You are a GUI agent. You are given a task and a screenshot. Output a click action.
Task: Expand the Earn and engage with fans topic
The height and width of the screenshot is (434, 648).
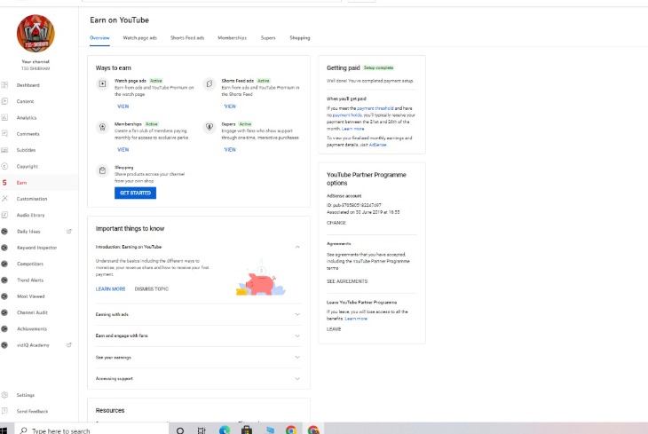tap(297, 336)
